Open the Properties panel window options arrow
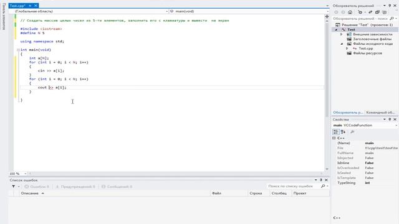Viewport: 399px width, 224px height. pos(385,119)
